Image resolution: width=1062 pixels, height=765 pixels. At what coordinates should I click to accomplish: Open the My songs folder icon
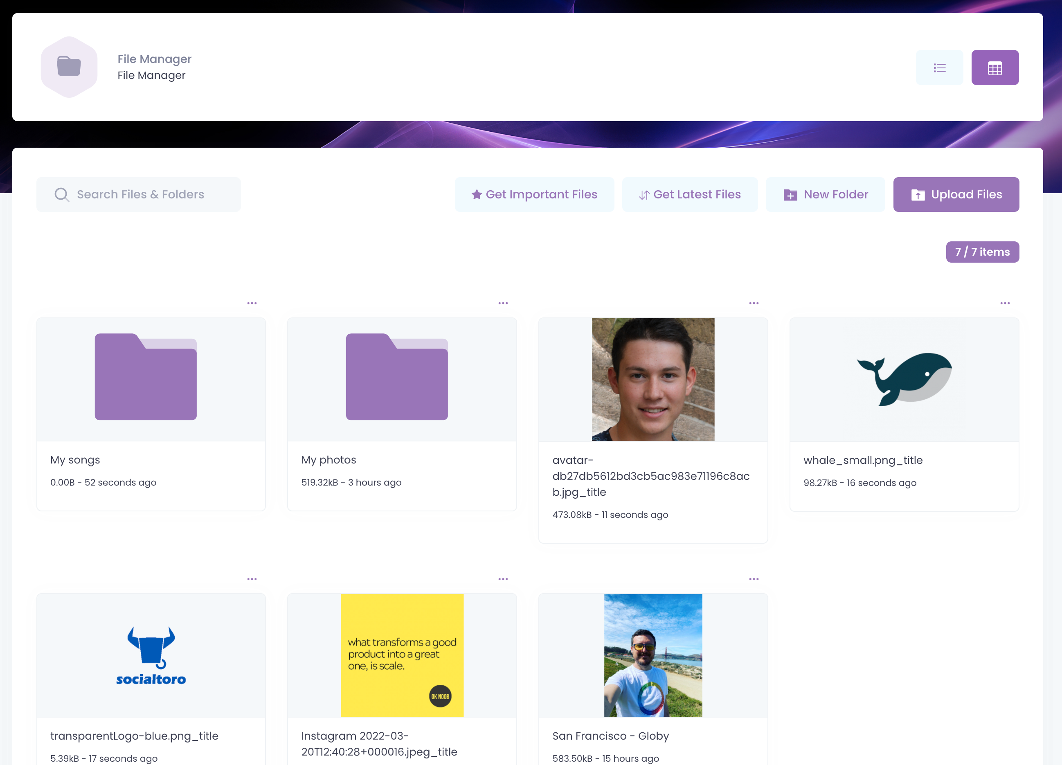[x=146, y=377]
